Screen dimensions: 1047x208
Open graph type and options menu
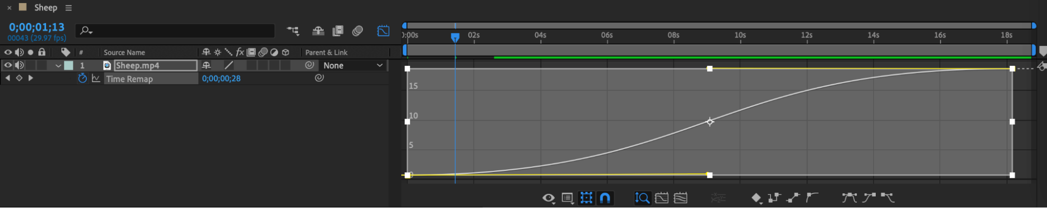click(x=567, y=198)
